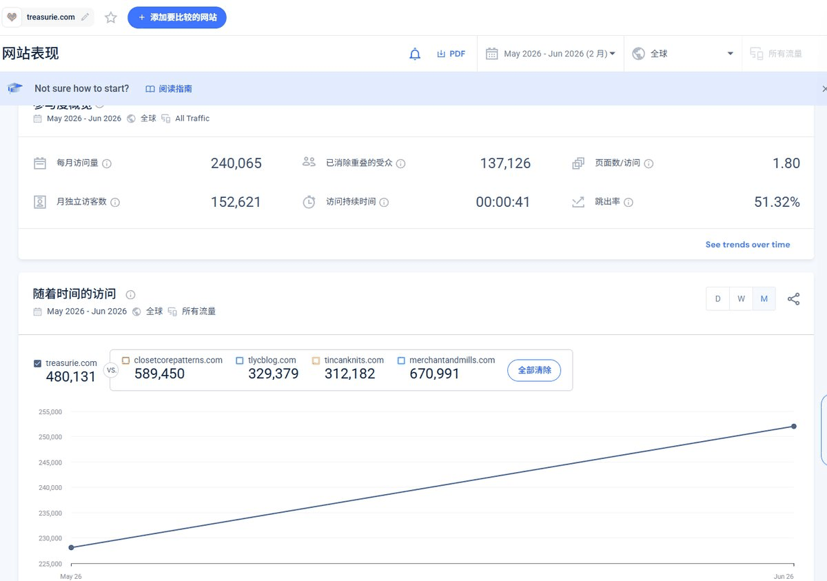
Task: Click the 51.32% bounce rate value
Action: coord(777,202)
